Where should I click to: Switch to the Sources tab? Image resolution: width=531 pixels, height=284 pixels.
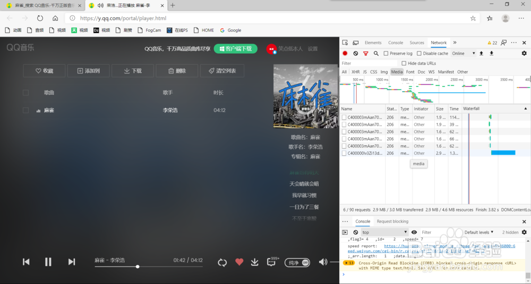click(x=416, y=42)
